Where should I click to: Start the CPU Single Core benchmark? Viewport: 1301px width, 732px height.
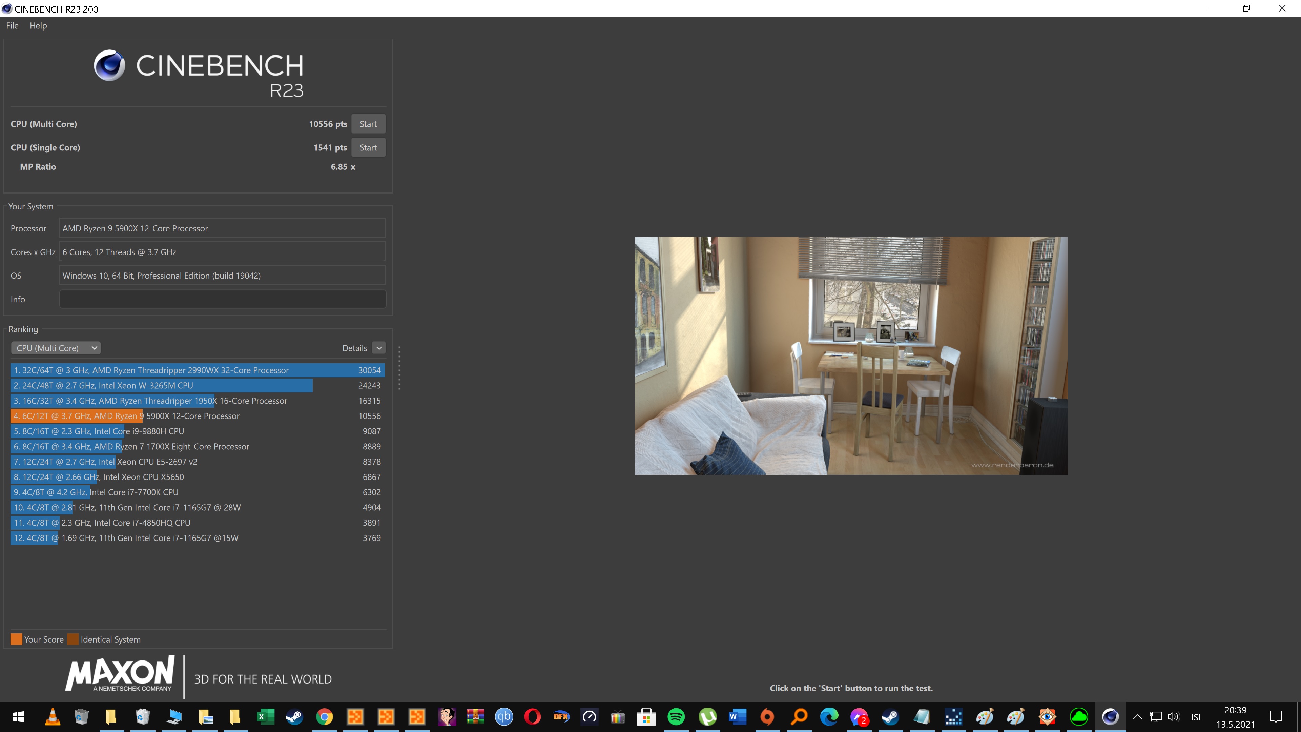(368, 147)
